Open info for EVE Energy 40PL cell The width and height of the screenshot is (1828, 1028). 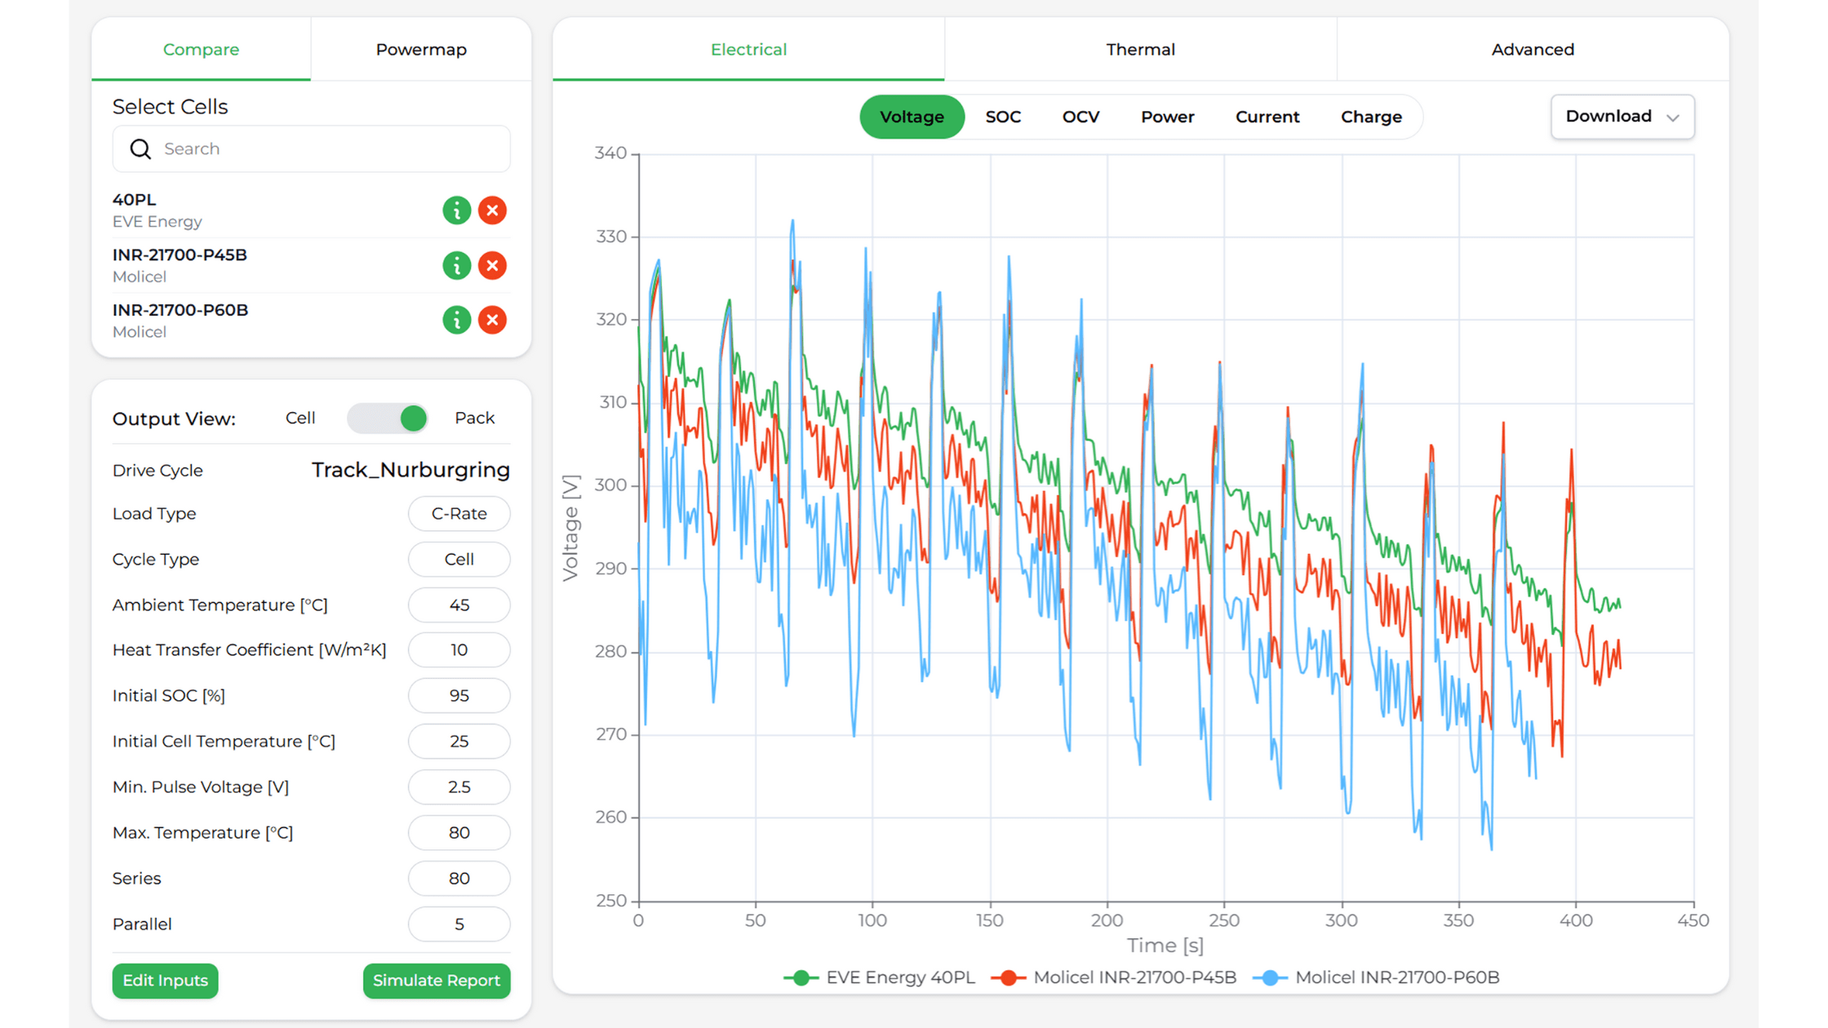[456, 210]
